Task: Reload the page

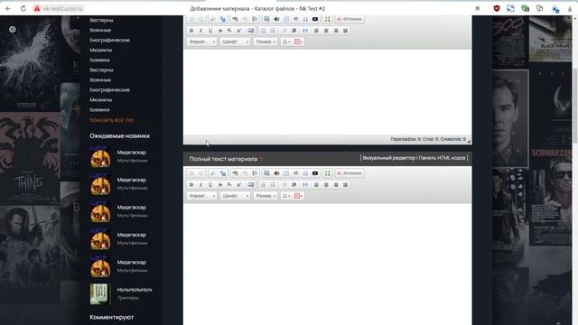Action: tap(23, 8)
